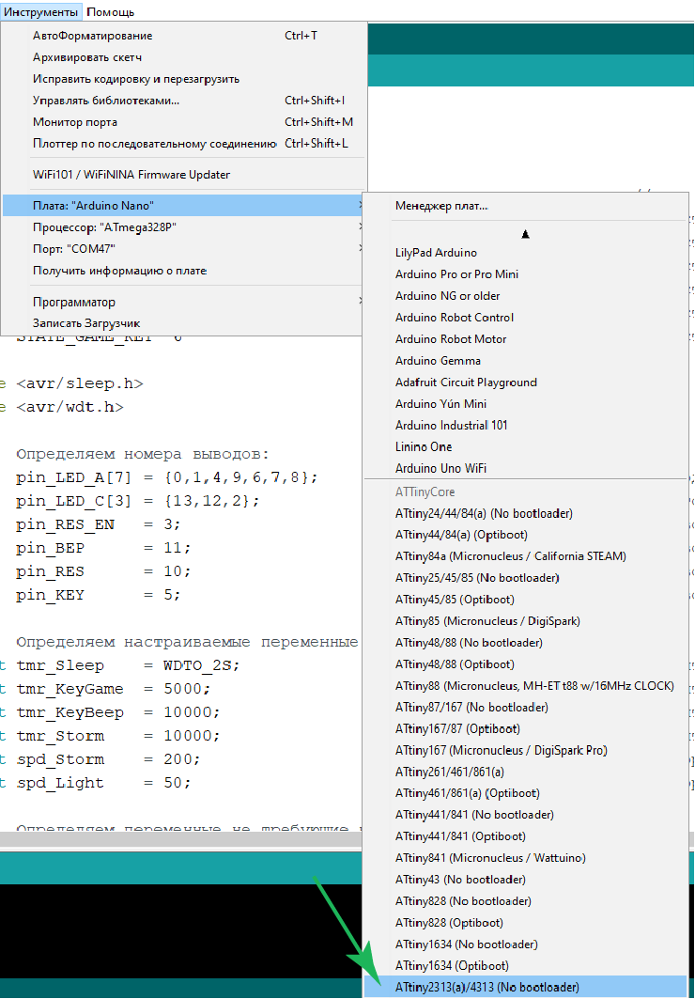Image resolution: width=695 pixels, height=999 pixels.
Task: Click the <avr/wdt.h> include line
Action: click(x=70, y=408)
